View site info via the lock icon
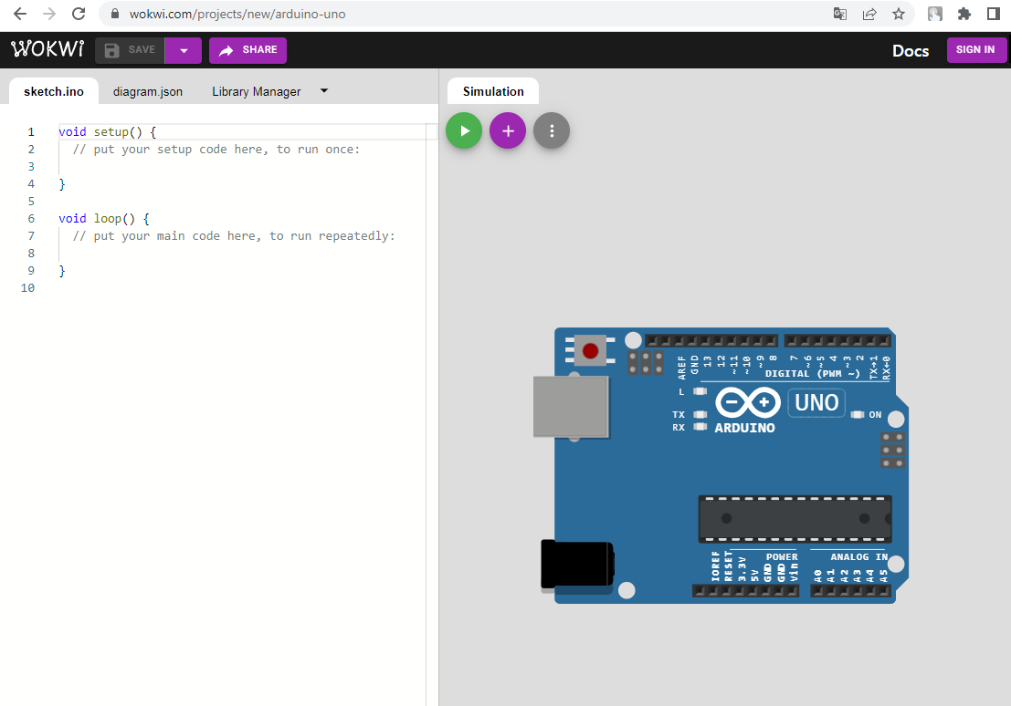This screenshot has width=1011, height=706. tap(115, 14)
